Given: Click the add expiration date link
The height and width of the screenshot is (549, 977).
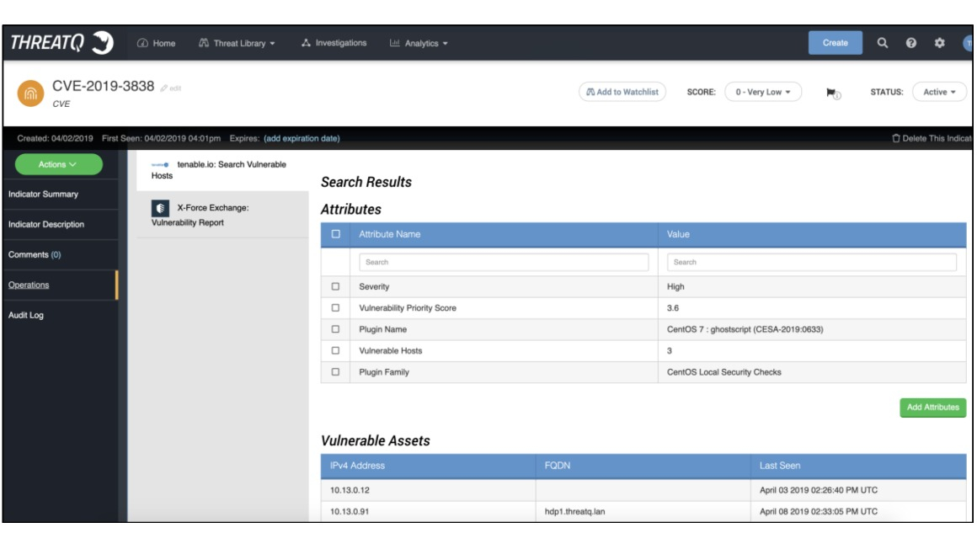Looking at the screenshot, I should [x=302, y=138].
